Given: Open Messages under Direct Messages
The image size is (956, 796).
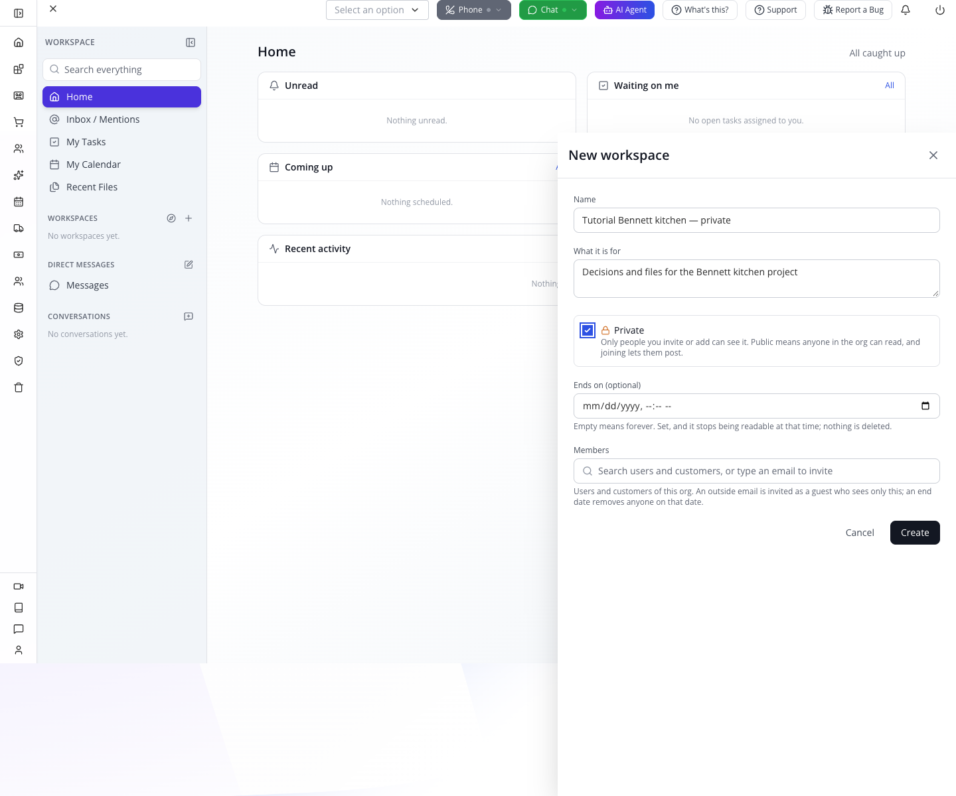Looking at the screenshot, I should click(121, 285).
